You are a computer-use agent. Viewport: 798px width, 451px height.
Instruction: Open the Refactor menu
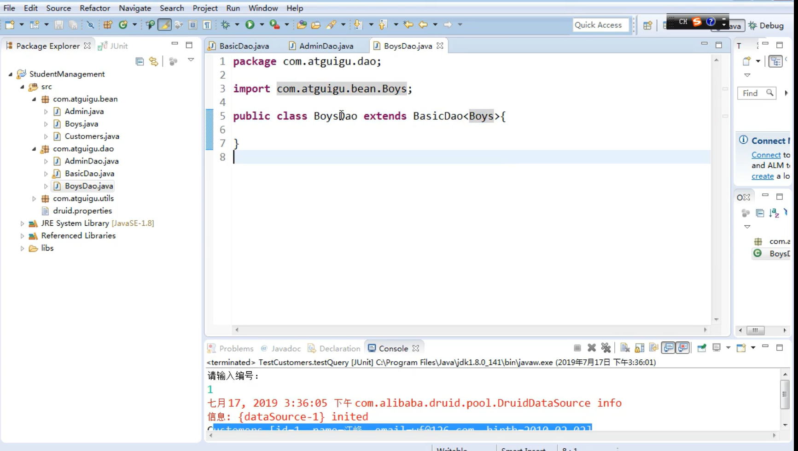click(x=95, y=8)
